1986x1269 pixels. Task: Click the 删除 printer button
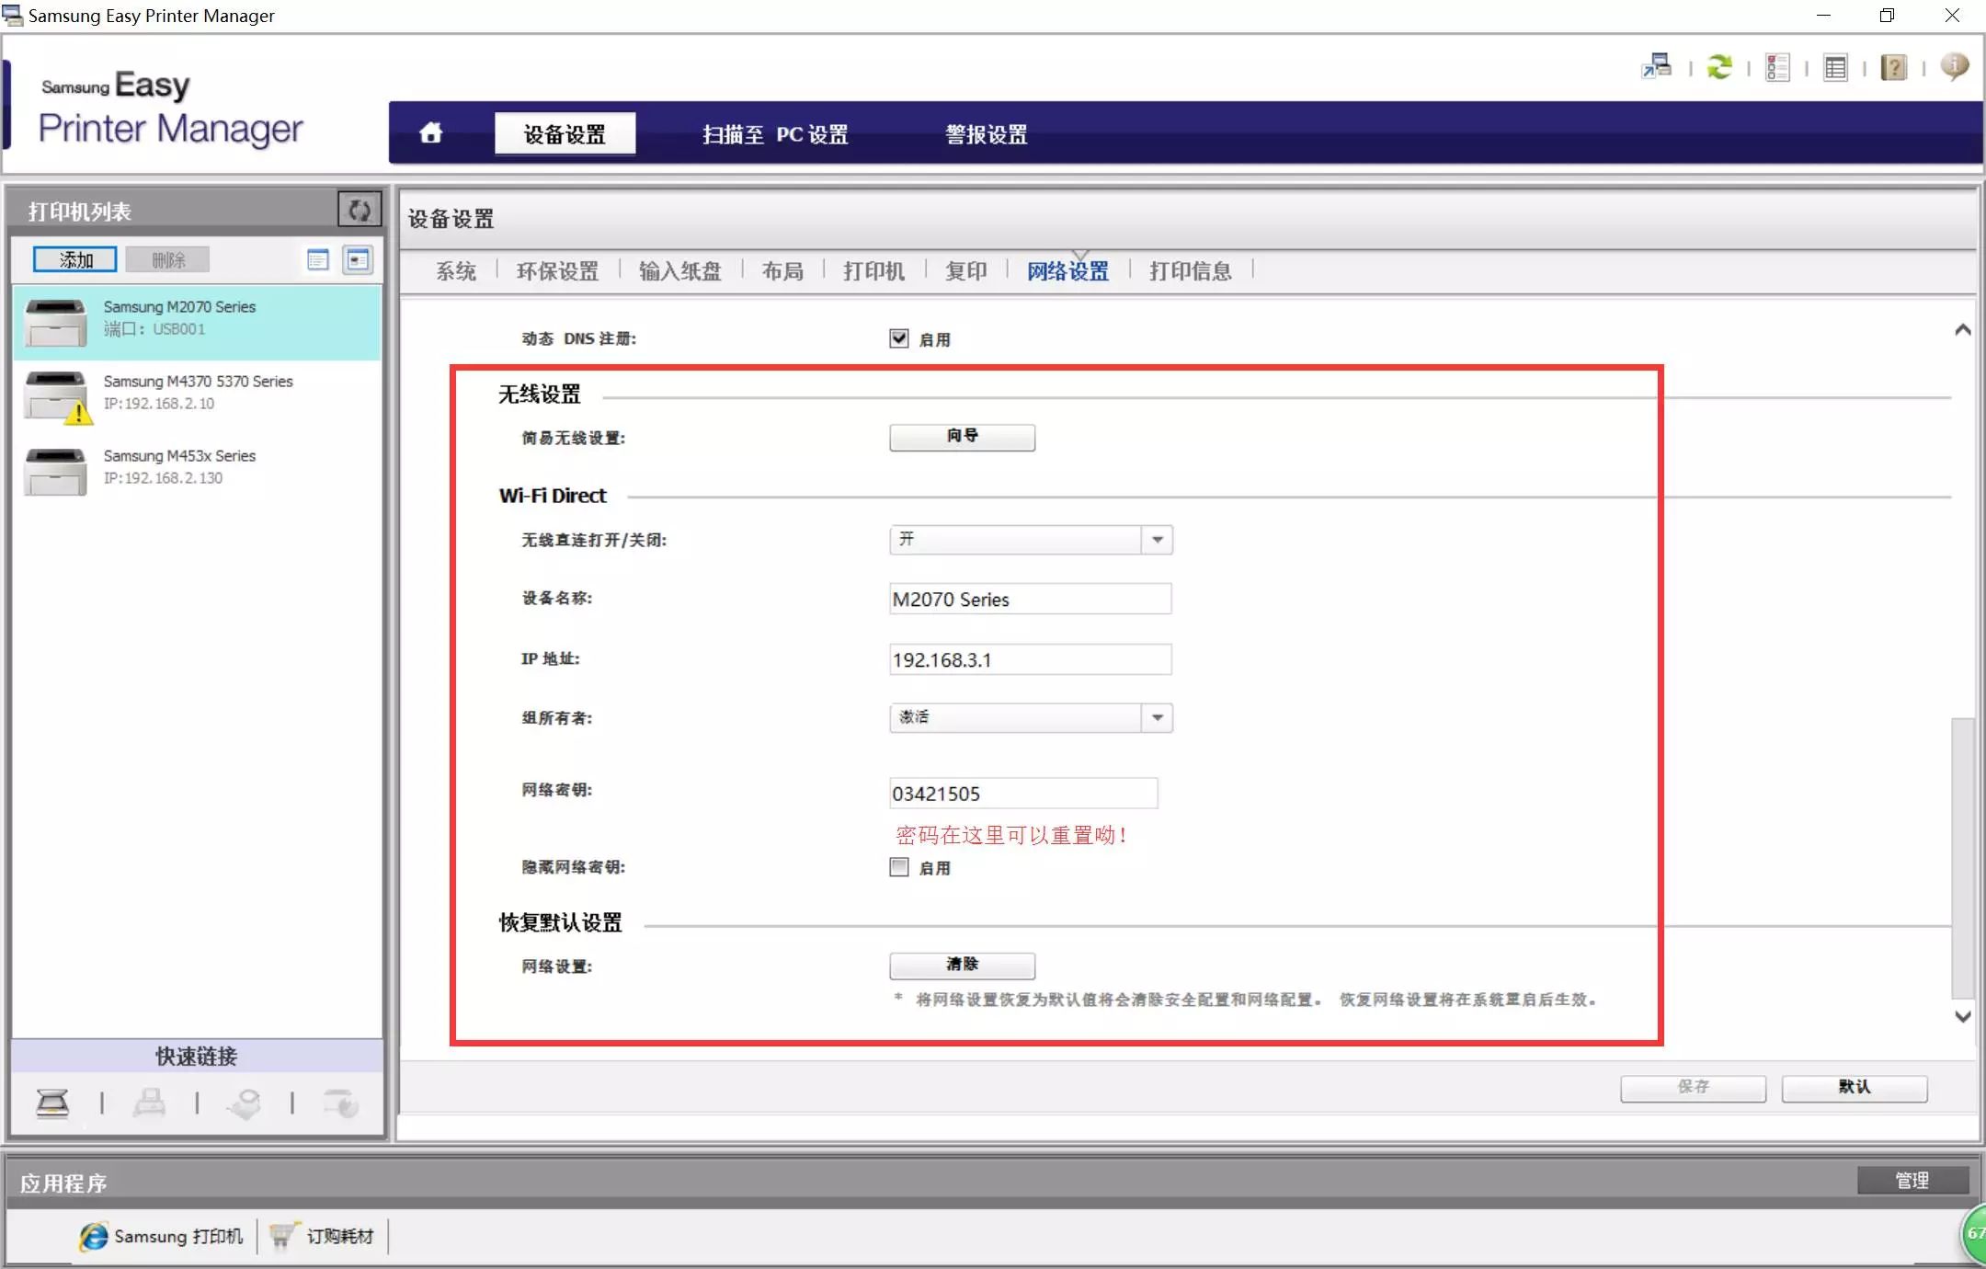pos(167,259)
